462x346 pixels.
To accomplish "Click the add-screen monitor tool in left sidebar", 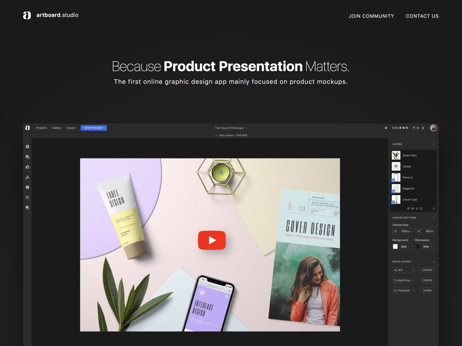I will coord(27,197).
